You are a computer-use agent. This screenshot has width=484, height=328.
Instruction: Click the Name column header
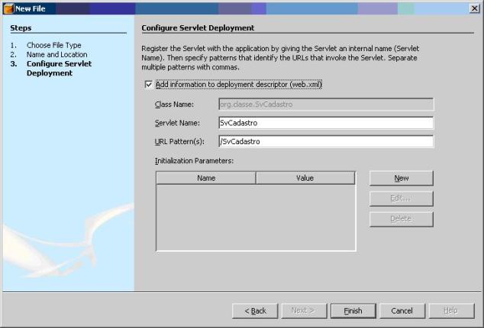click(x=206, y=178)
